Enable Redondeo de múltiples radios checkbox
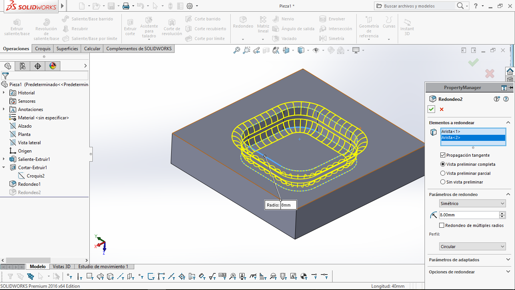The width and height of the screenshot is (515, 290). 442,225
